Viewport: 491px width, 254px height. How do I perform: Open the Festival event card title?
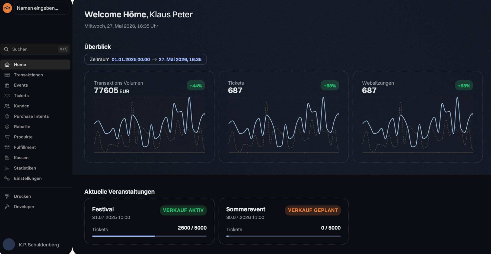(x=103, y=209)
